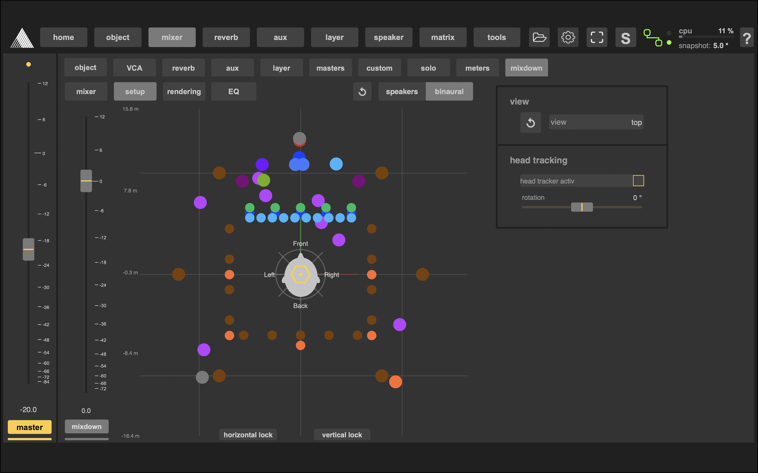
Task: Toggle fullscreen with the brackets icon
Action: click(x=597, y=37)
